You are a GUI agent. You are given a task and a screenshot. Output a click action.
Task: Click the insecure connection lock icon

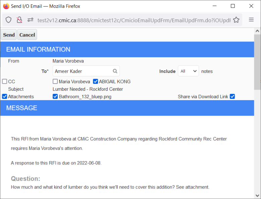pyautogui.click(x=19, y=20)
